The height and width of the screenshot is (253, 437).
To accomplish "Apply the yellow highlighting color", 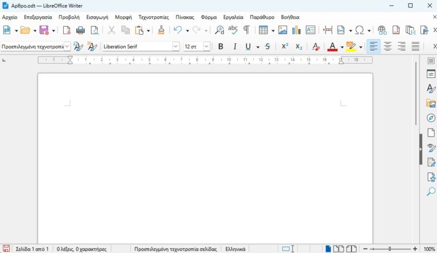I will click(x=351, y=47).
